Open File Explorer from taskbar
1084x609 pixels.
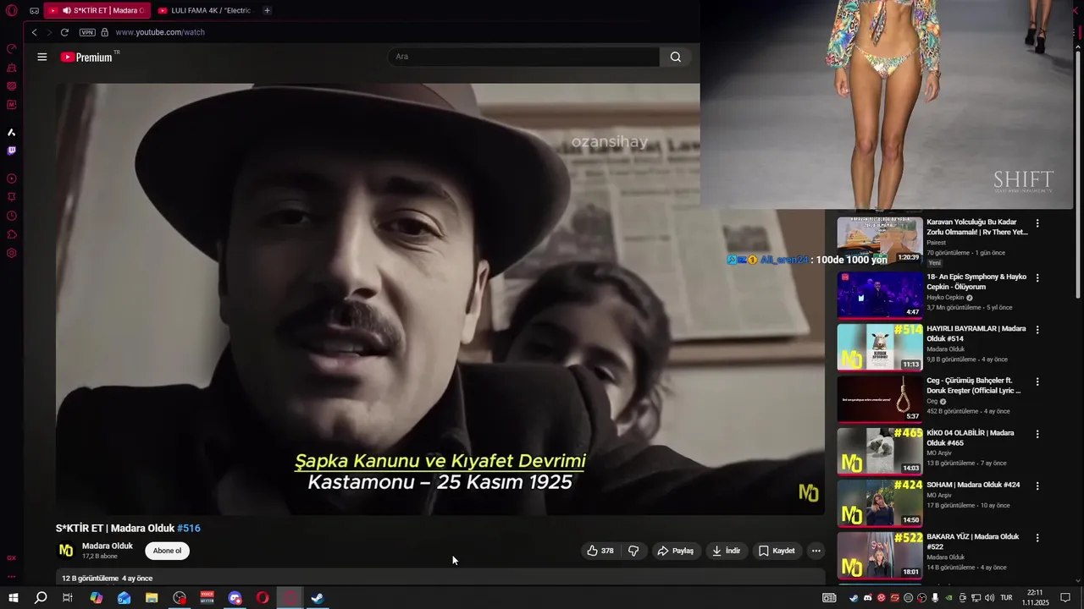pos(152,598)
